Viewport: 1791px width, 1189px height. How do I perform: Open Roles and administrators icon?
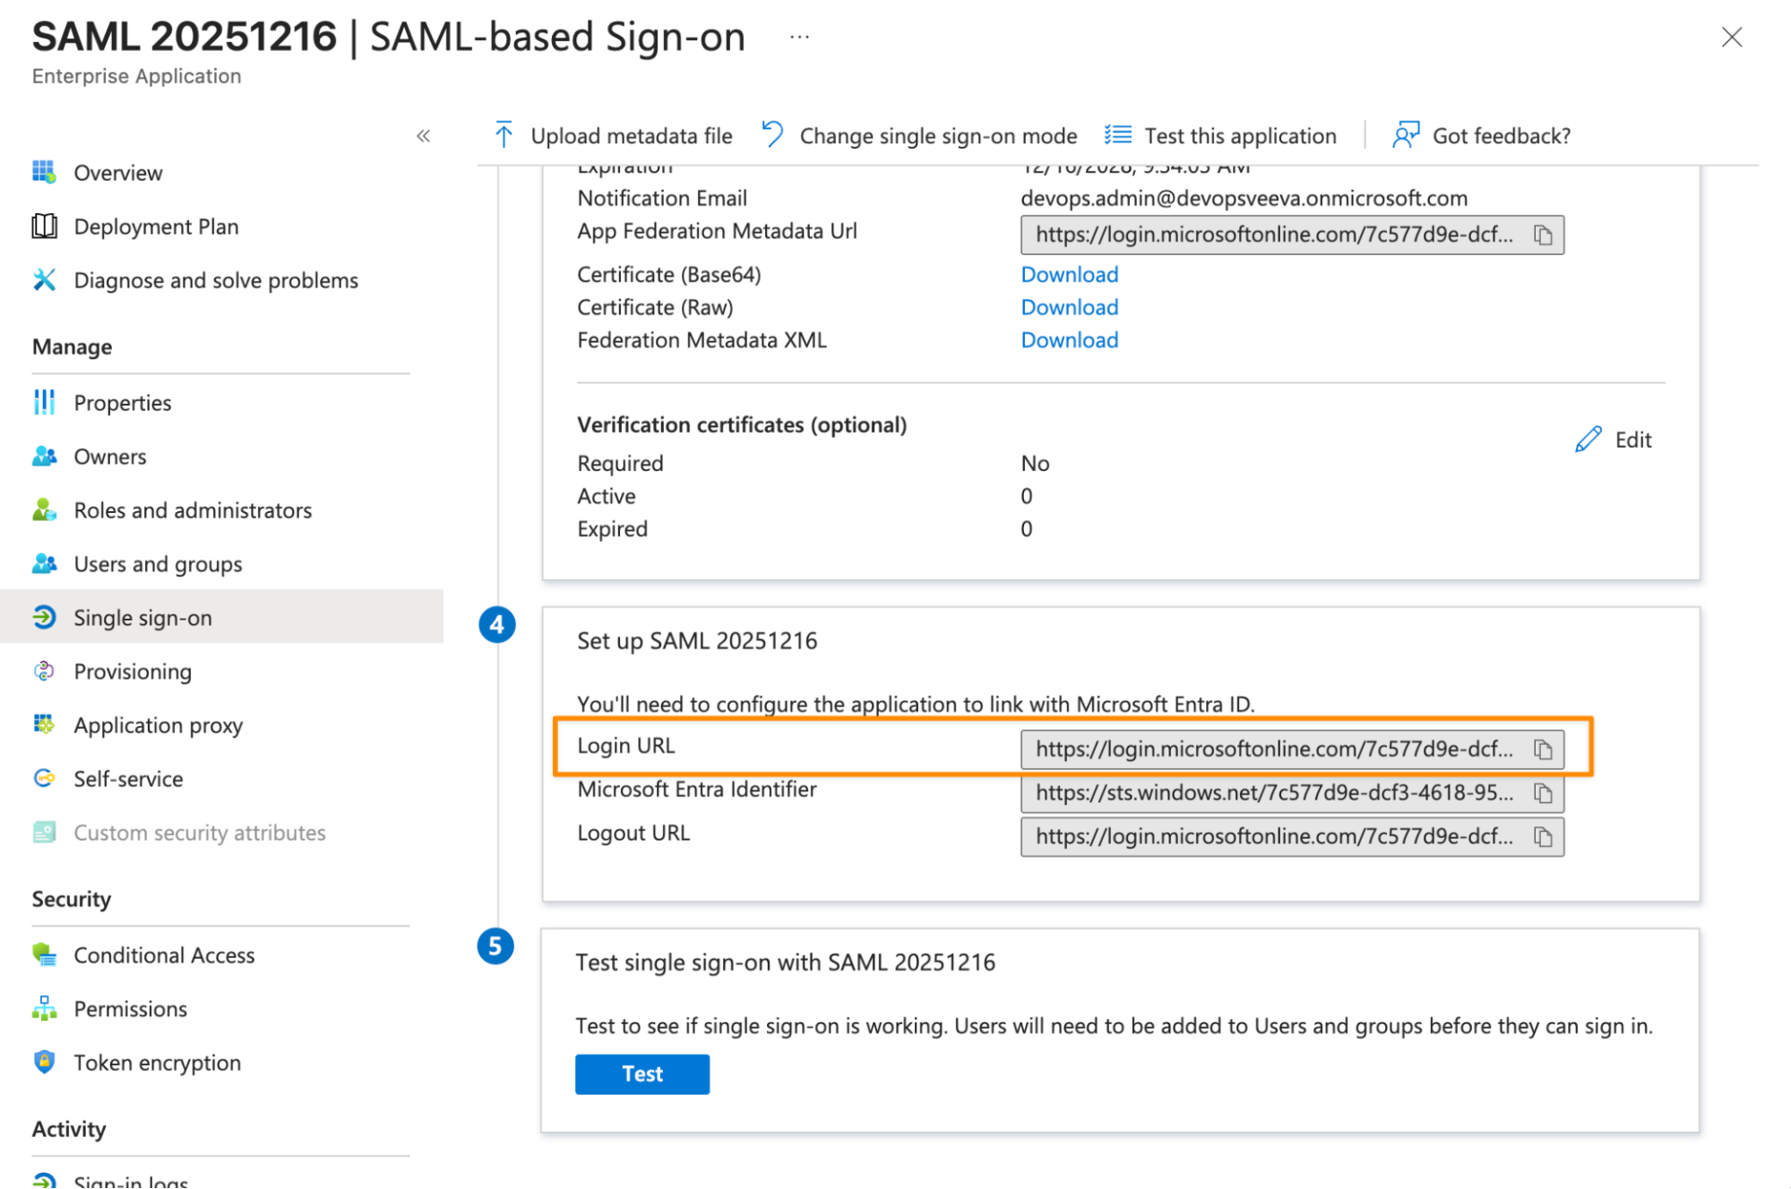[x=44, y=509]
